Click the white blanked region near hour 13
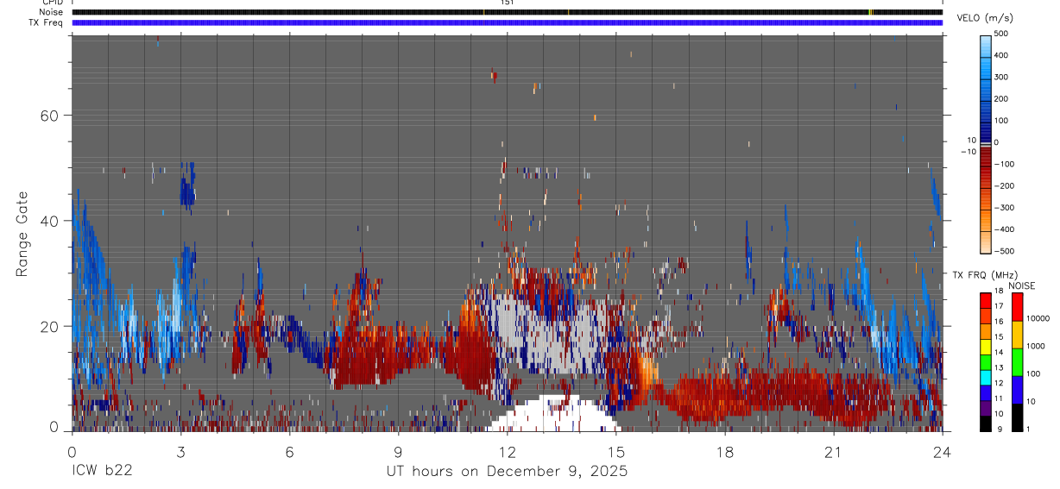The image size is (1060, 489). (x=552, y=414)
